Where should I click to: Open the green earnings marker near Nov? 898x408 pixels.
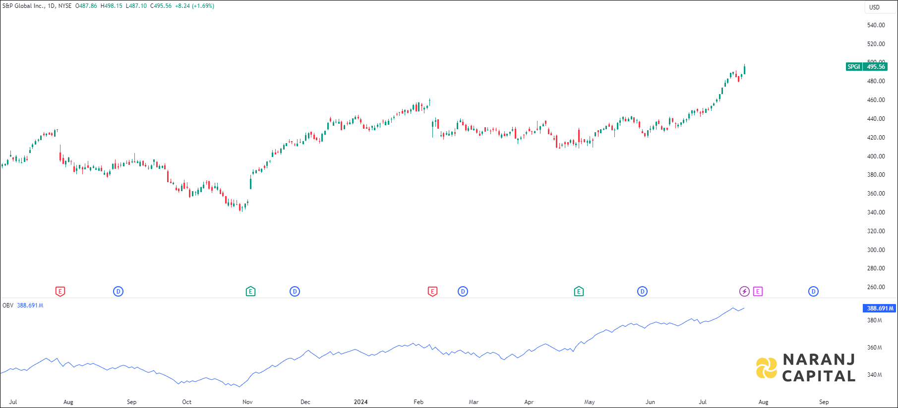point(250,292)
